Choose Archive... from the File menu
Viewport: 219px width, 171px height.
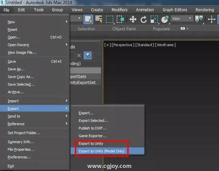click(x=35, y=92)
